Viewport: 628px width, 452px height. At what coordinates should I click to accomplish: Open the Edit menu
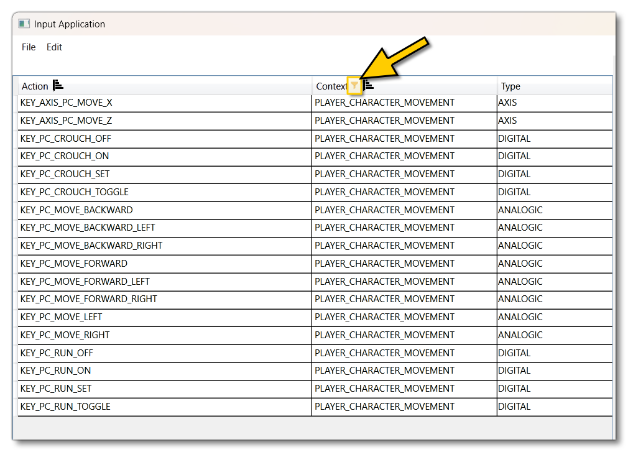click(x=54, y=47)
